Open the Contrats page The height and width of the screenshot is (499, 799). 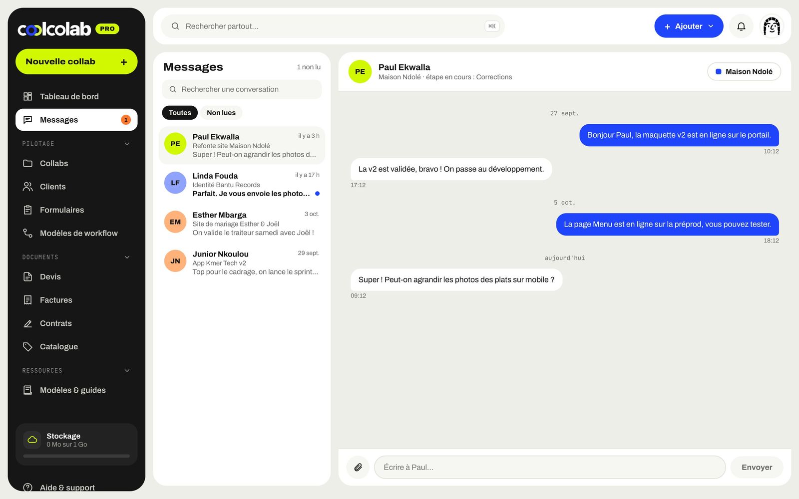76,323
